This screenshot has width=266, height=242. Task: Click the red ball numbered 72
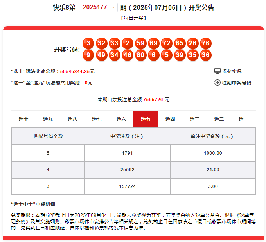(x=167, y=43)
